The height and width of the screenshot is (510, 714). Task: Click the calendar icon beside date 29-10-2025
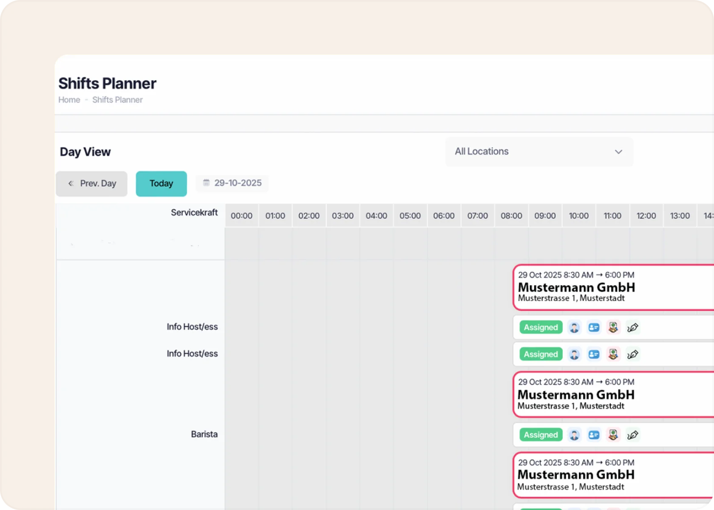tap(206, 183)
